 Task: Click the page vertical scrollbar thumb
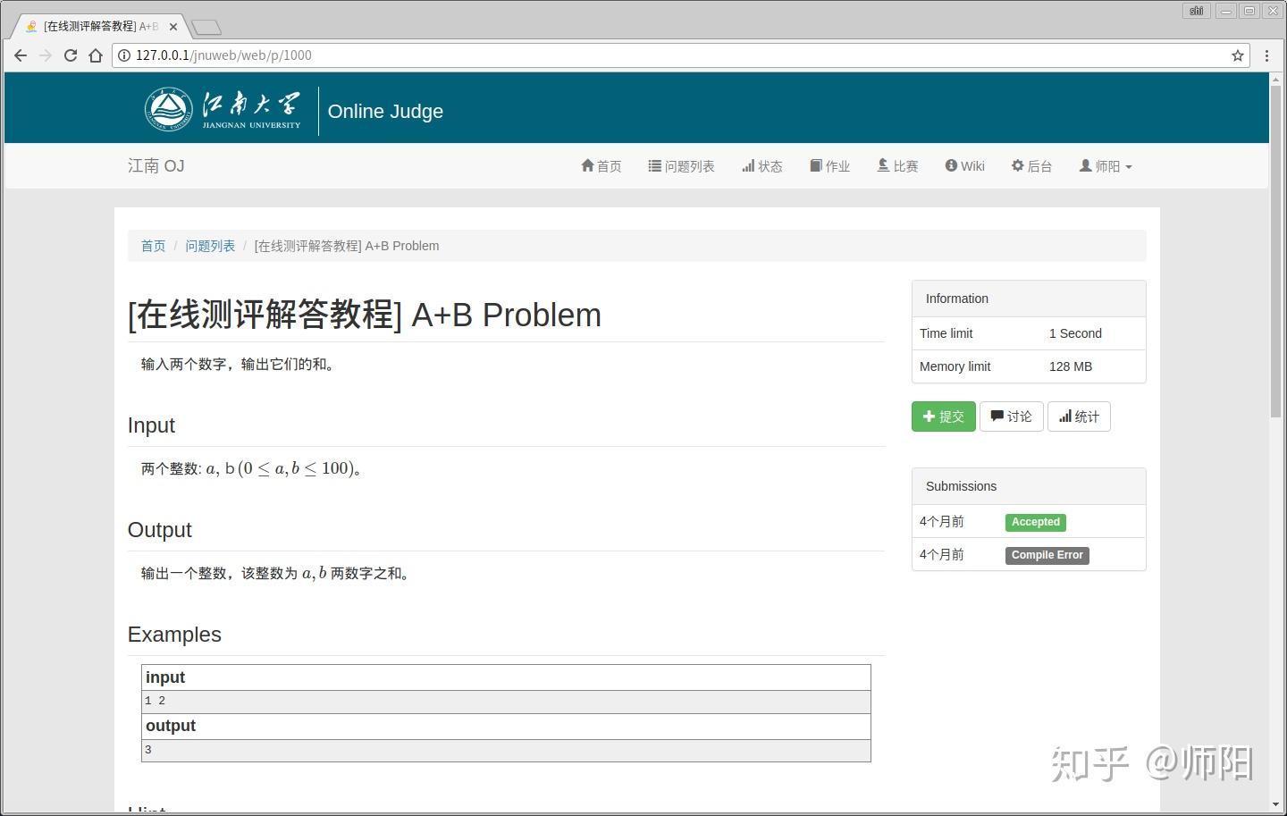1275,250
